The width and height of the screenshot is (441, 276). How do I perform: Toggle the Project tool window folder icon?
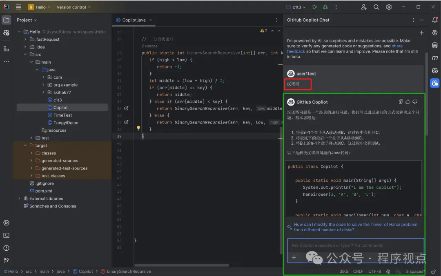6,20
